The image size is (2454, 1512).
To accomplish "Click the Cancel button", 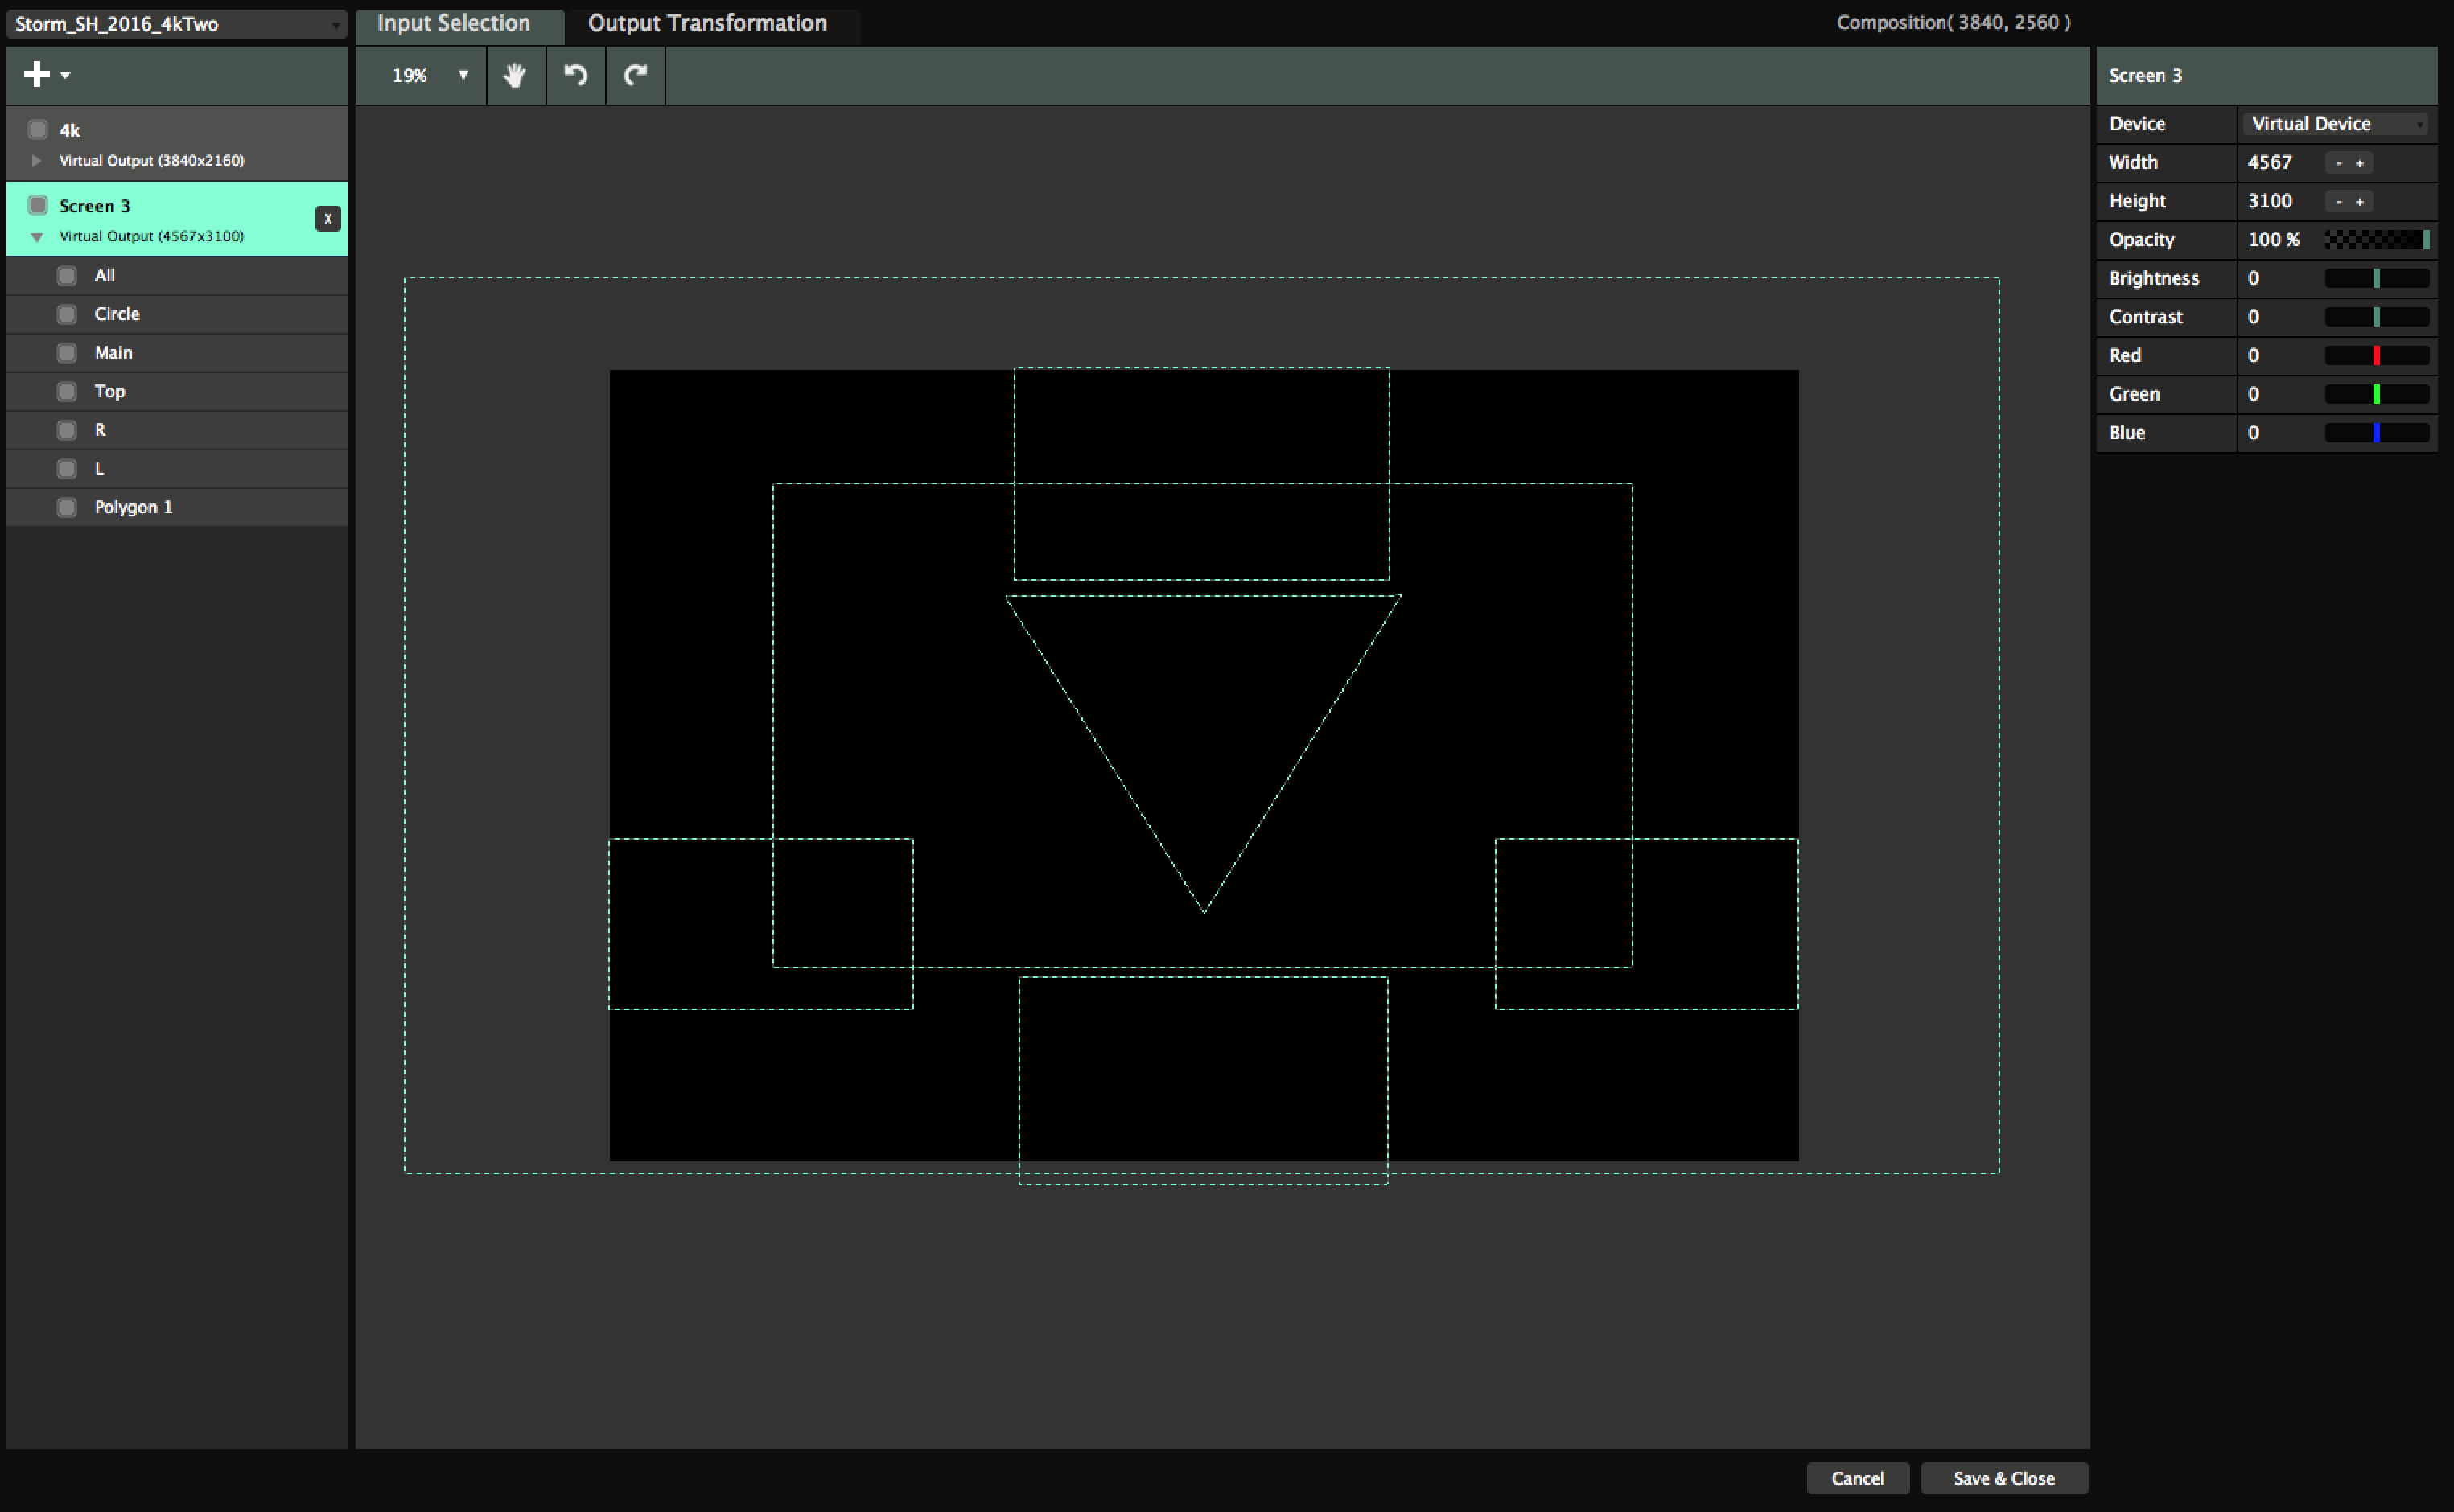I will point(1857,1478).
